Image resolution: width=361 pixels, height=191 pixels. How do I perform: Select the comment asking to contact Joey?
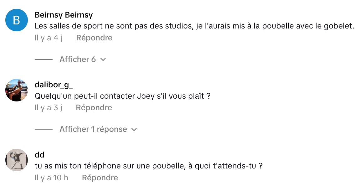(x=123, y=96)
